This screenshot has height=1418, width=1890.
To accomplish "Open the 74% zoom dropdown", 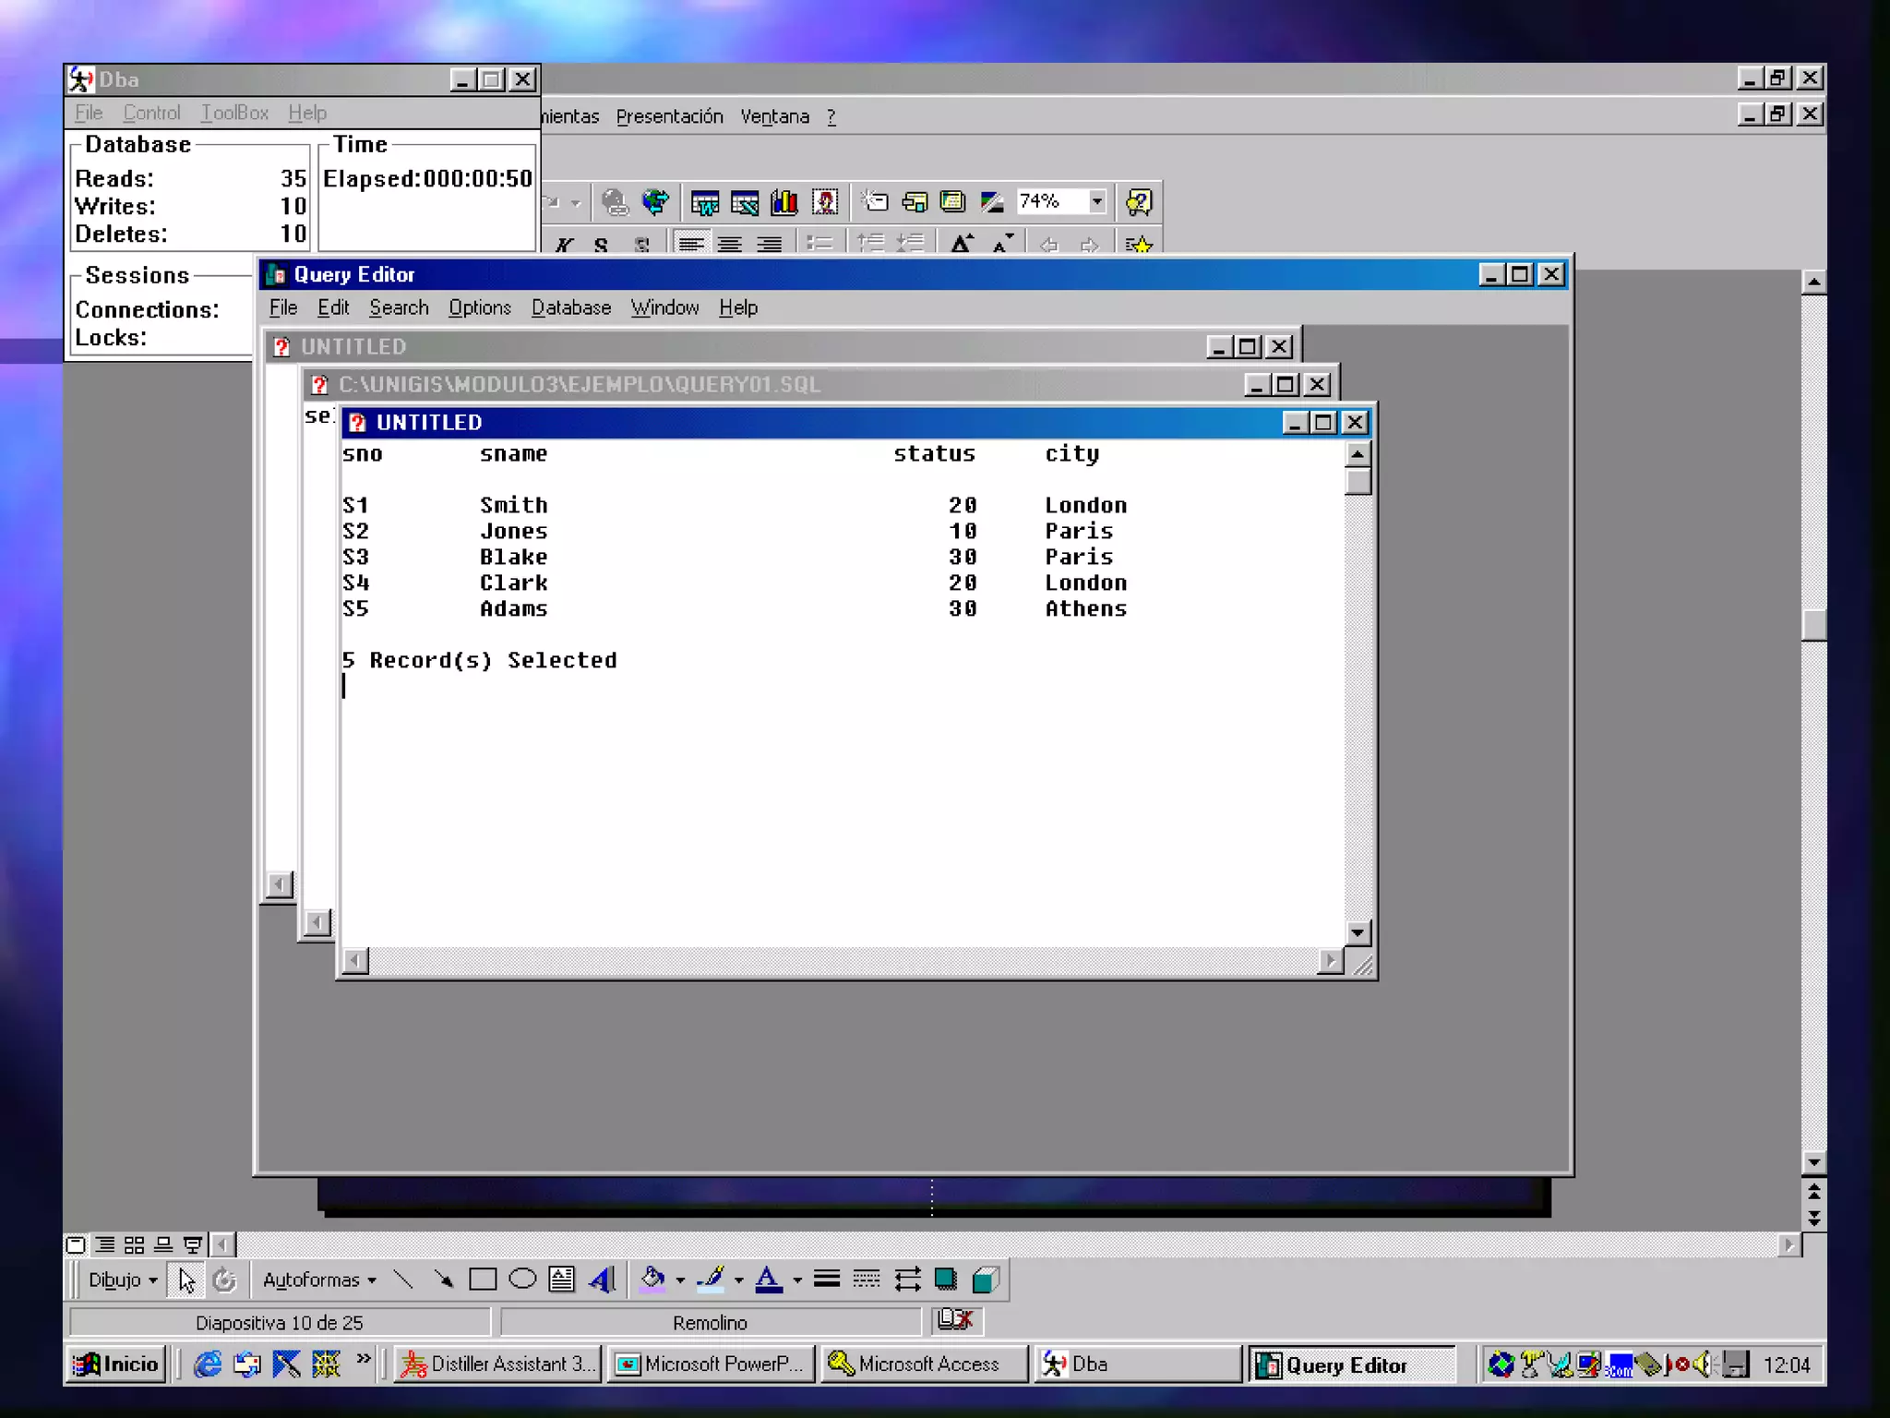I will 1096,202.
